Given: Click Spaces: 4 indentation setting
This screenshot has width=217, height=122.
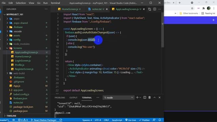Looking at the screenshot, I should 87,120.
